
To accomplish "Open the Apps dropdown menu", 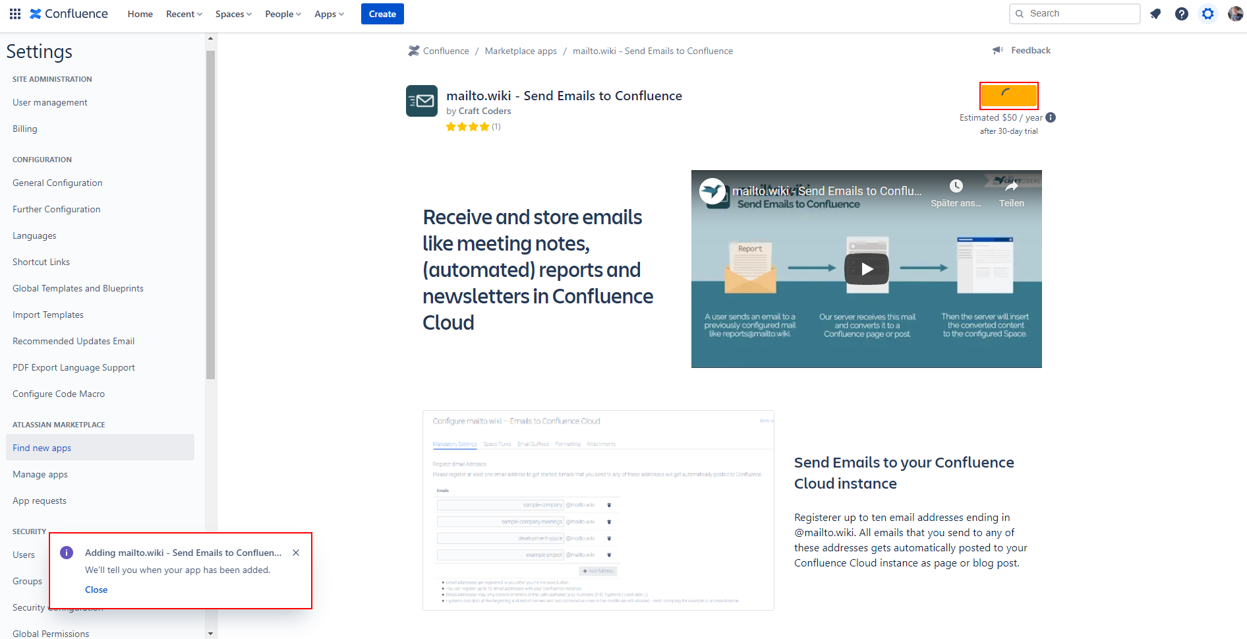I will [x=329, y=14].
